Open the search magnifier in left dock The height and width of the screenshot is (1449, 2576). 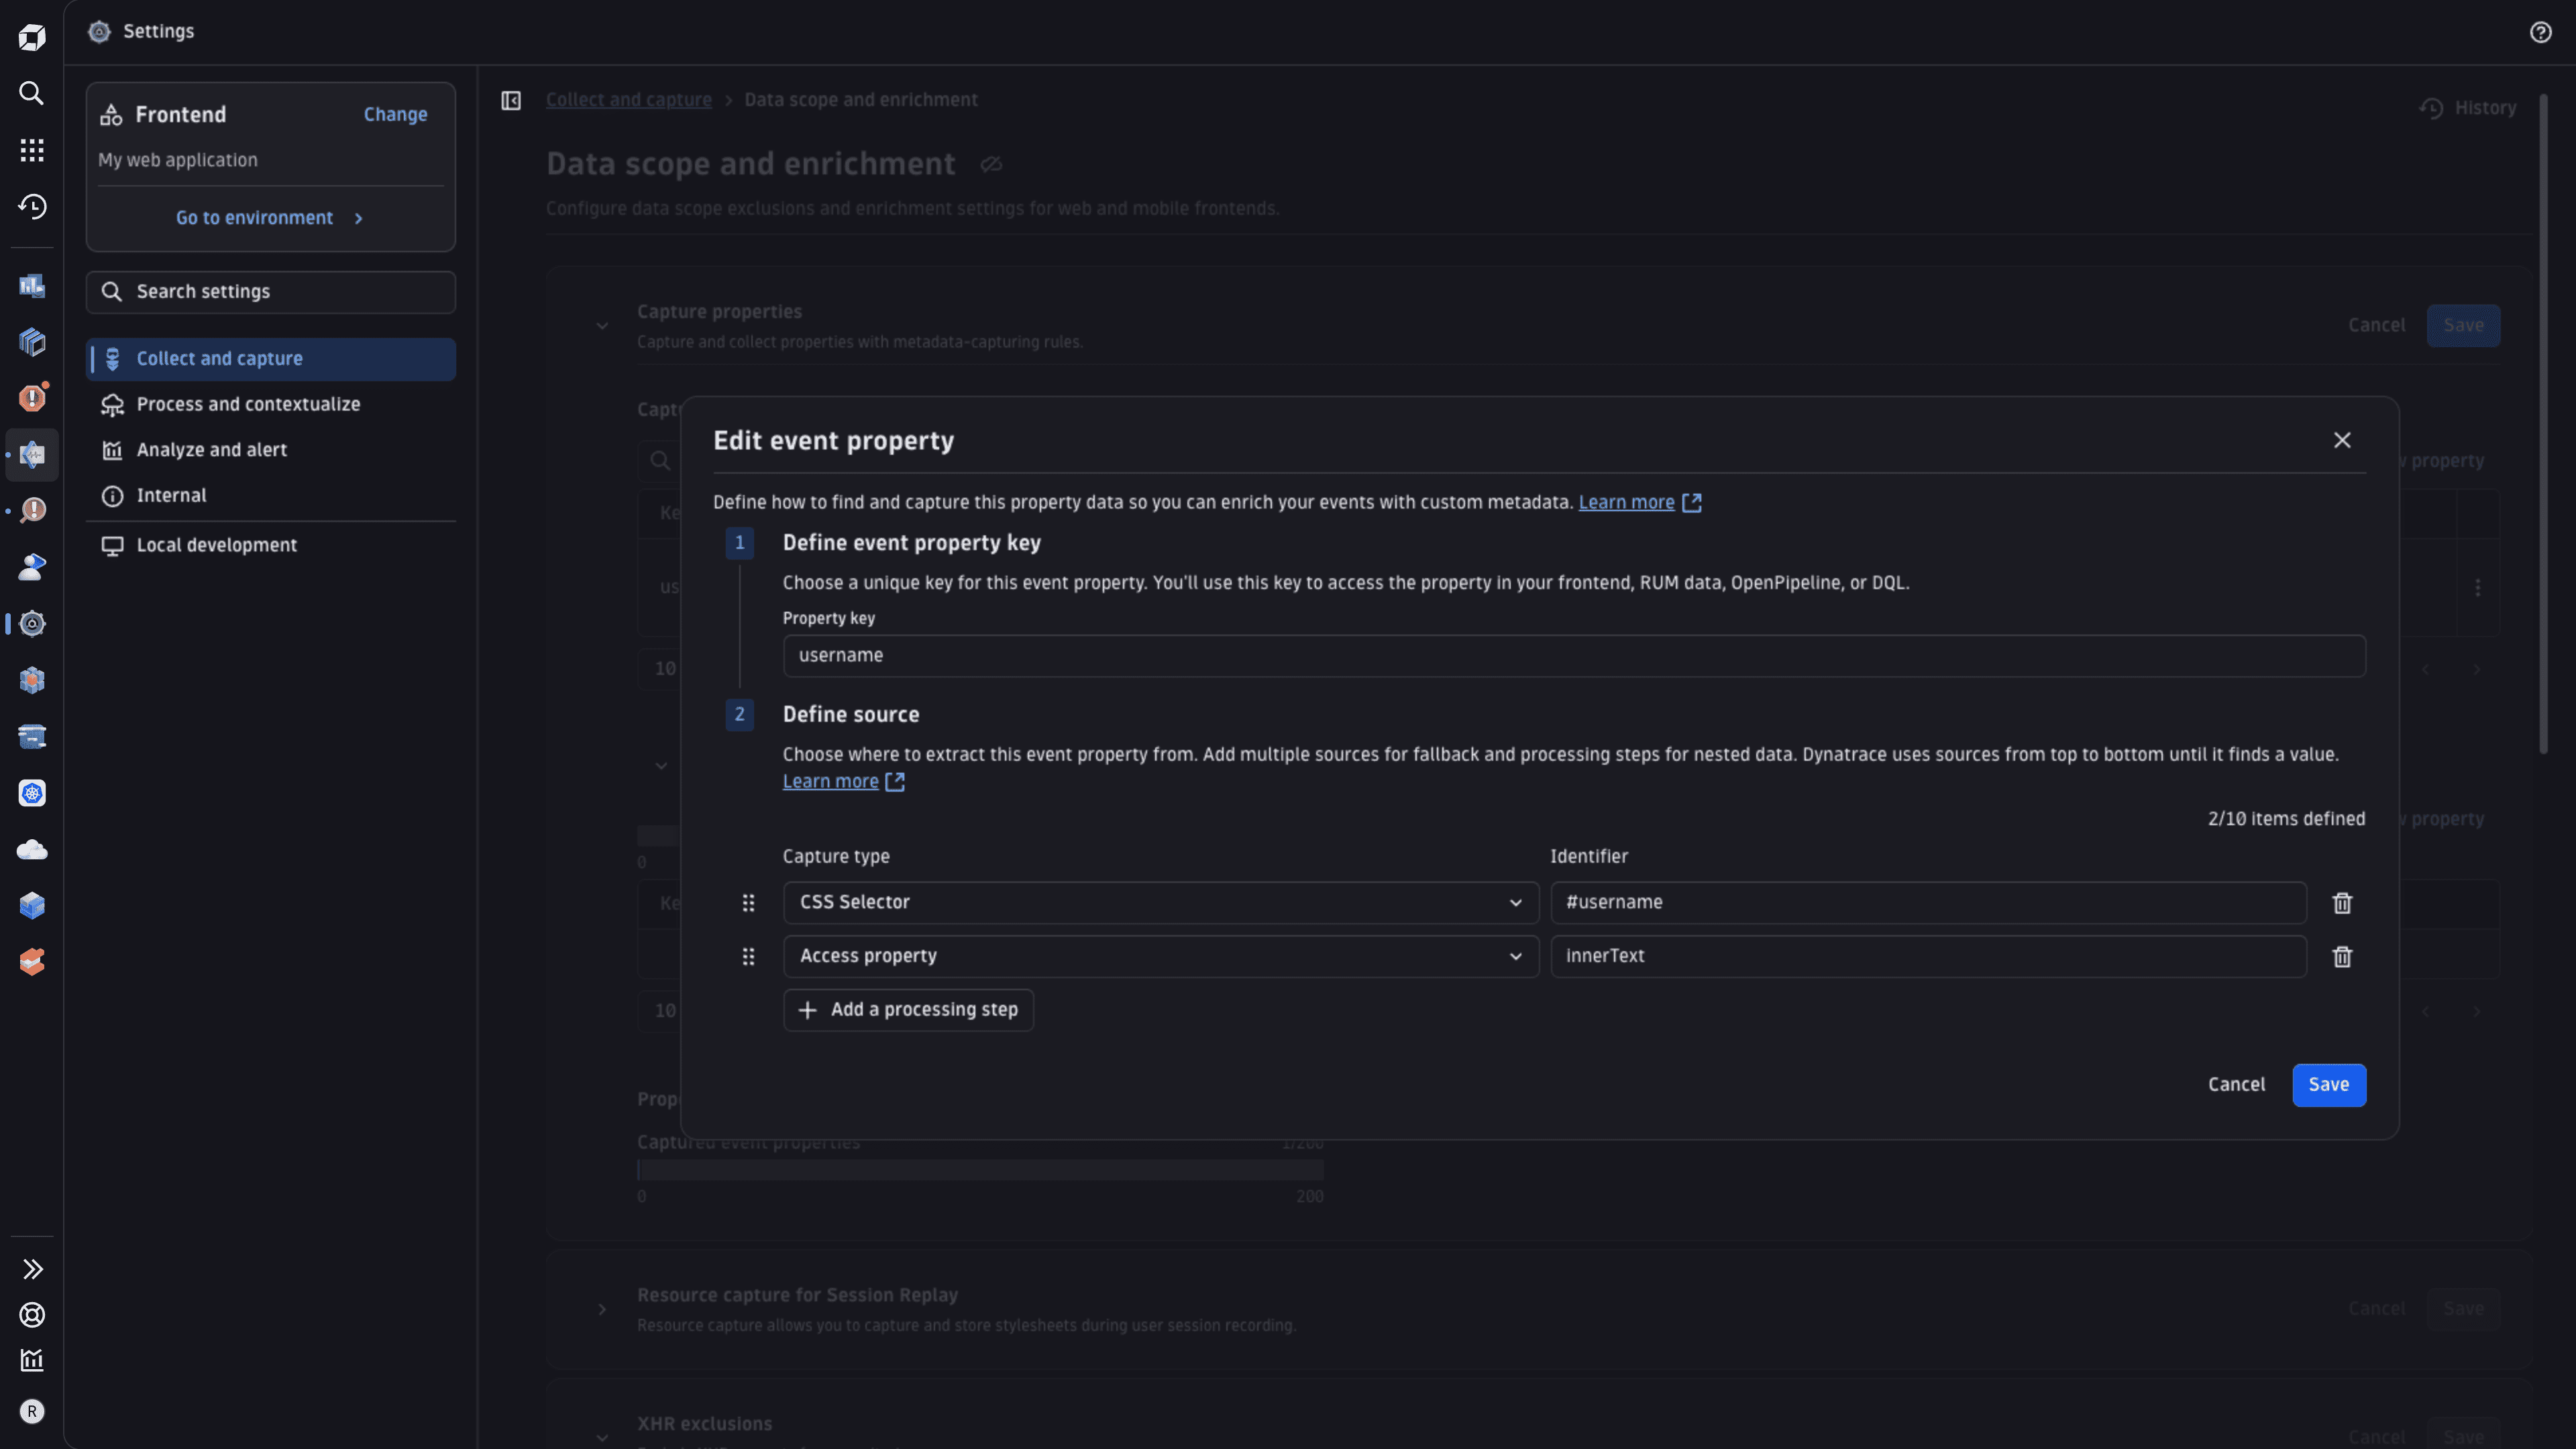pos(32,93)
